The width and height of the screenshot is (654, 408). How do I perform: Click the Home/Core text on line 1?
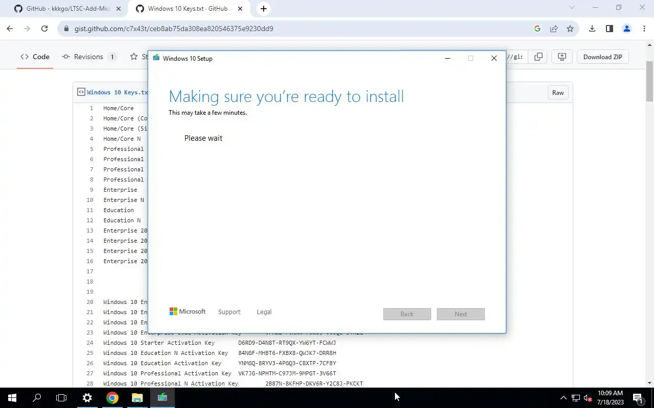pos(119,108)
